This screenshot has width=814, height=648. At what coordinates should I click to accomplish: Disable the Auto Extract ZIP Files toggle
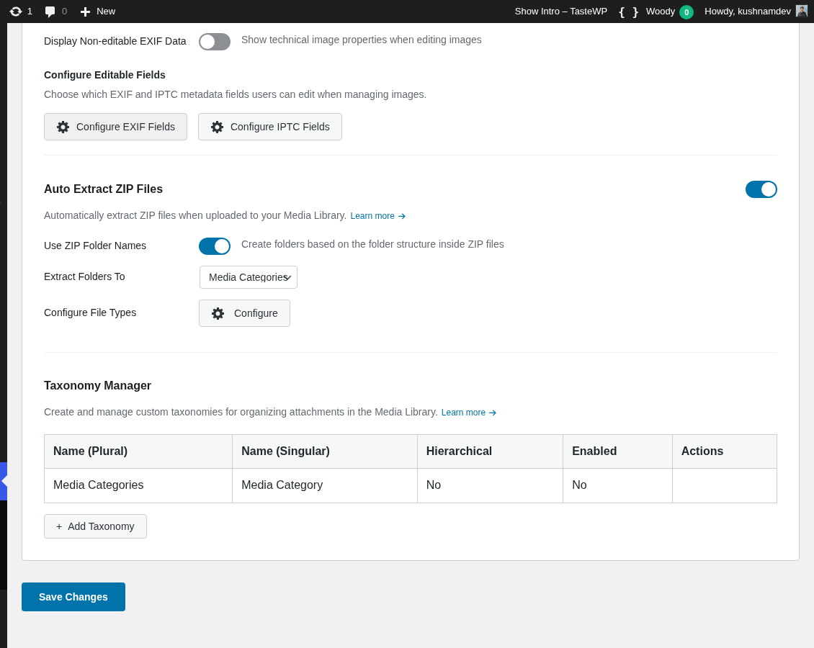click(761, 189)
